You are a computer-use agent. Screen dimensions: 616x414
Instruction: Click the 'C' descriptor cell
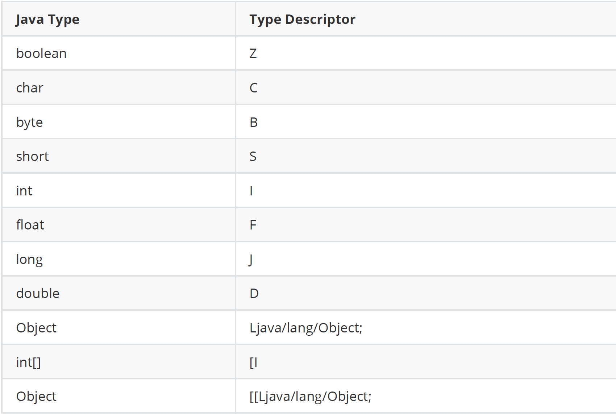(x=253, y=88)
